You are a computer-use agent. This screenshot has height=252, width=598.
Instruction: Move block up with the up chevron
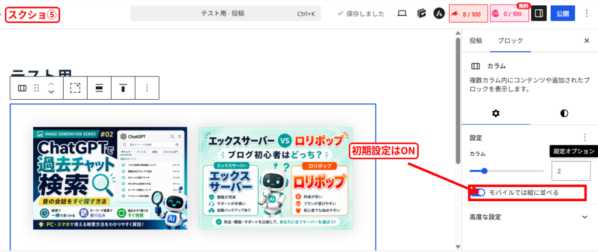(x=51, y=84)
